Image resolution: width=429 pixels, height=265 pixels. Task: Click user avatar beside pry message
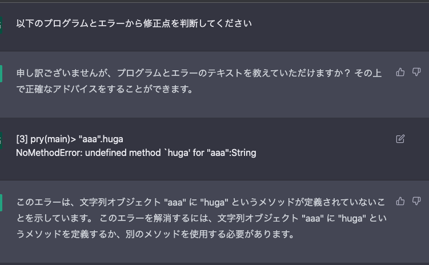1,140
